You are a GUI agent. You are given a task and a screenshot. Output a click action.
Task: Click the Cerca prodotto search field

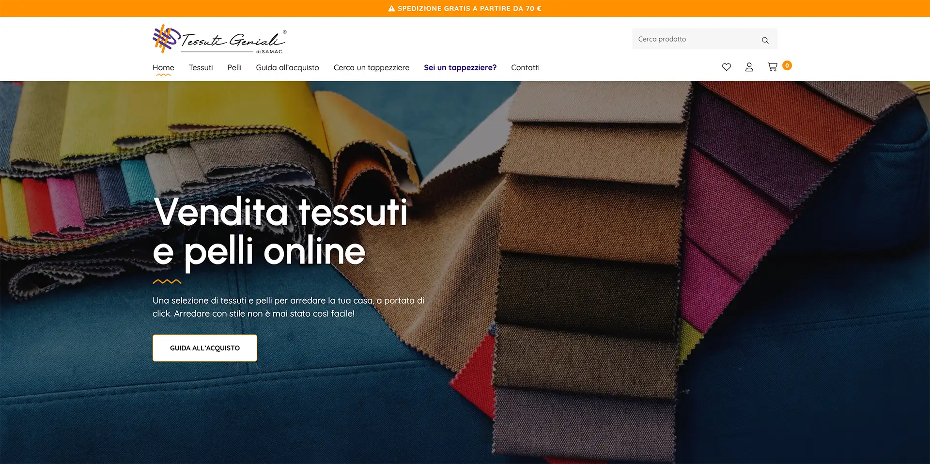point(704,39)
